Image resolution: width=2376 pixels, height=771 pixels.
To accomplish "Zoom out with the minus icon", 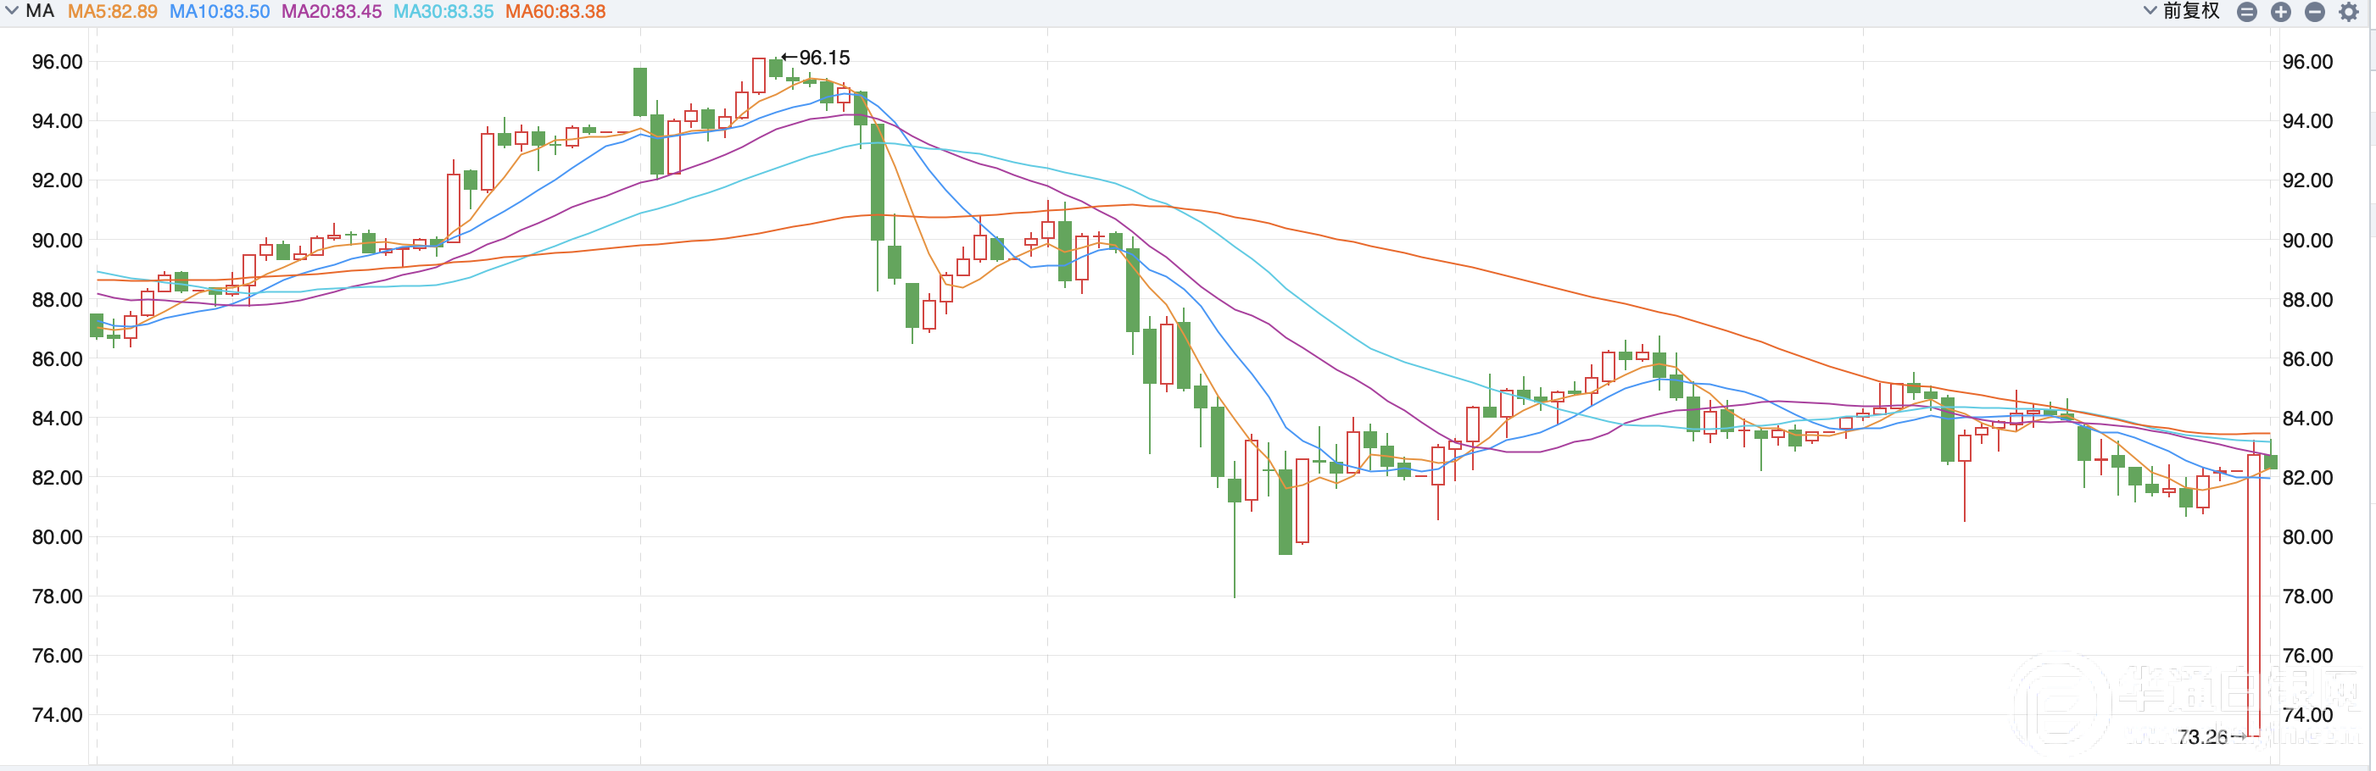I will coord(2315,12).
